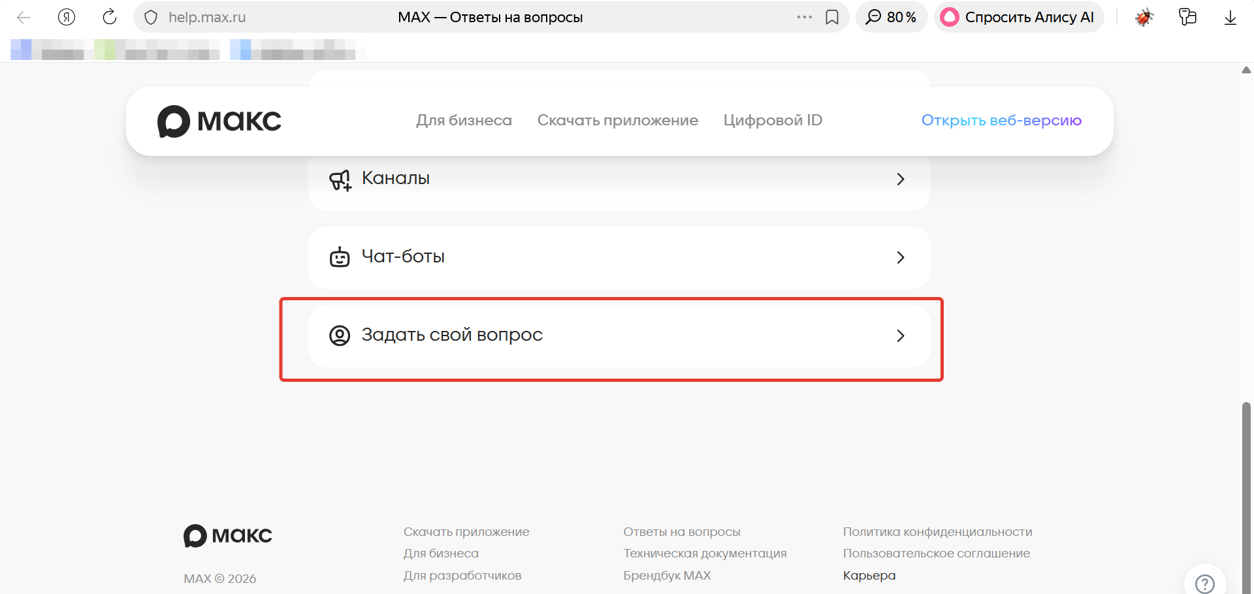Open Скачать приложение in the header
The height and width of the screenshot is (594, 1254).
coord(618,121)
